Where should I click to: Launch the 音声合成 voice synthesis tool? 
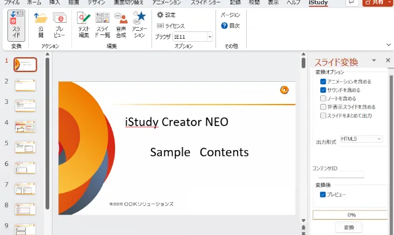tap(121, 25)
